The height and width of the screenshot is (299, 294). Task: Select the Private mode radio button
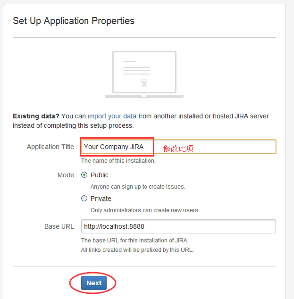(84, 199)
